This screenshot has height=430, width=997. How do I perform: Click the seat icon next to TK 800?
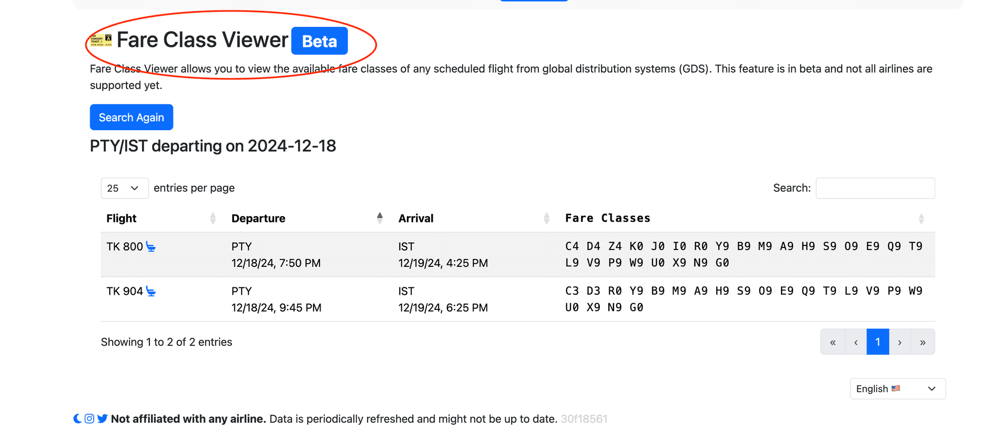[x=151, y=246]
